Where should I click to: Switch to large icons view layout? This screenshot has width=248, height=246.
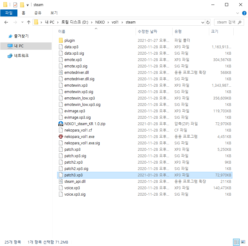243,242
